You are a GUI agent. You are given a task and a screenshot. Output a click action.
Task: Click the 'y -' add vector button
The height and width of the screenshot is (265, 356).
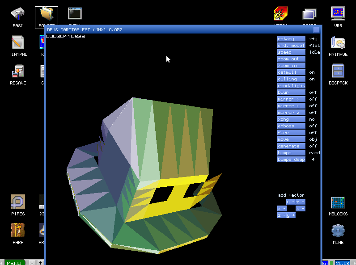click(291, 202)
